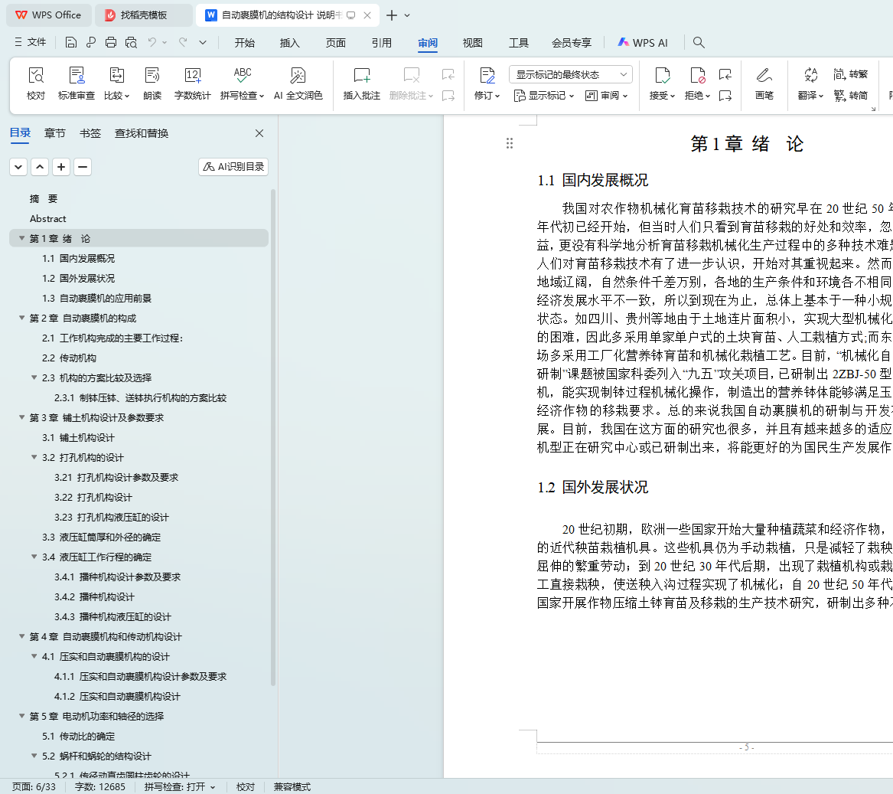Open the 拼写检查 spell check dropdown
Image resolution: width=893 pixels, height=794 pixels.
pyautogui.click(x=242, y=83)
